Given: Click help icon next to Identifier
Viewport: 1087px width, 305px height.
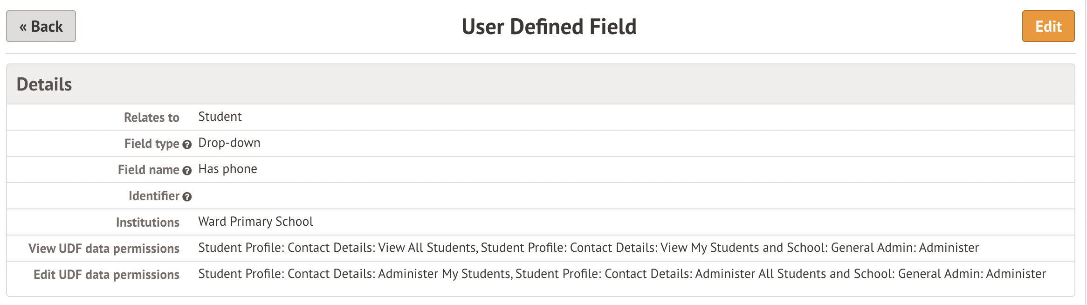Looking at the screenshot, I should point(187,197).
